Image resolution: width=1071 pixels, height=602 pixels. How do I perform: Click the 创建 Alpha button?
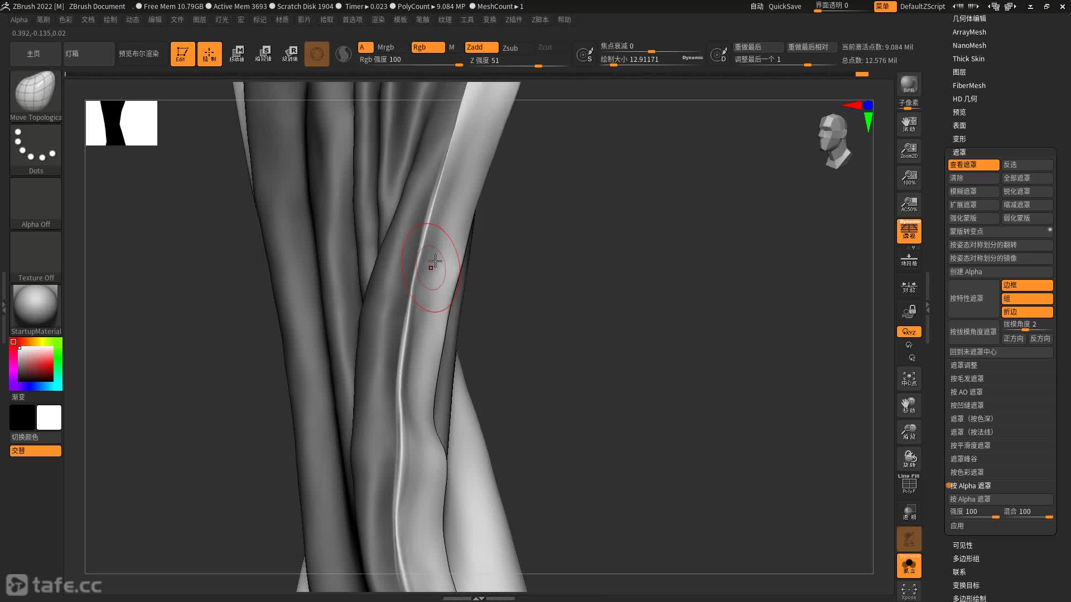pos(1001,272)
